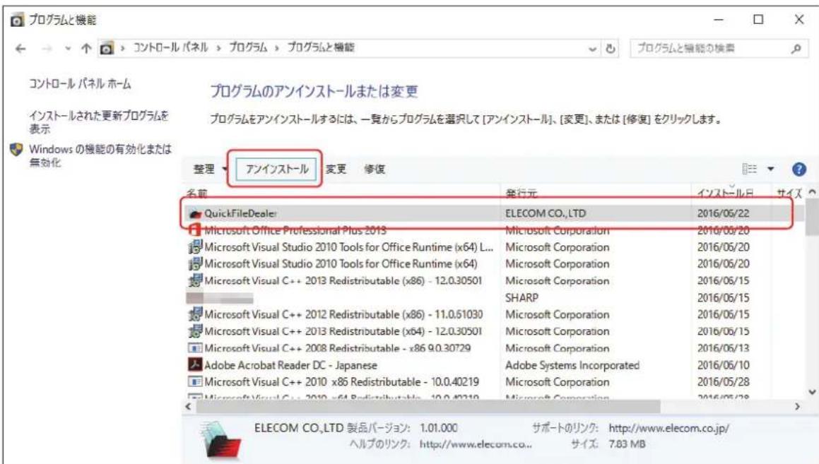Select コントロール パネル in the breadcrumb

click(x=171, y=47)
